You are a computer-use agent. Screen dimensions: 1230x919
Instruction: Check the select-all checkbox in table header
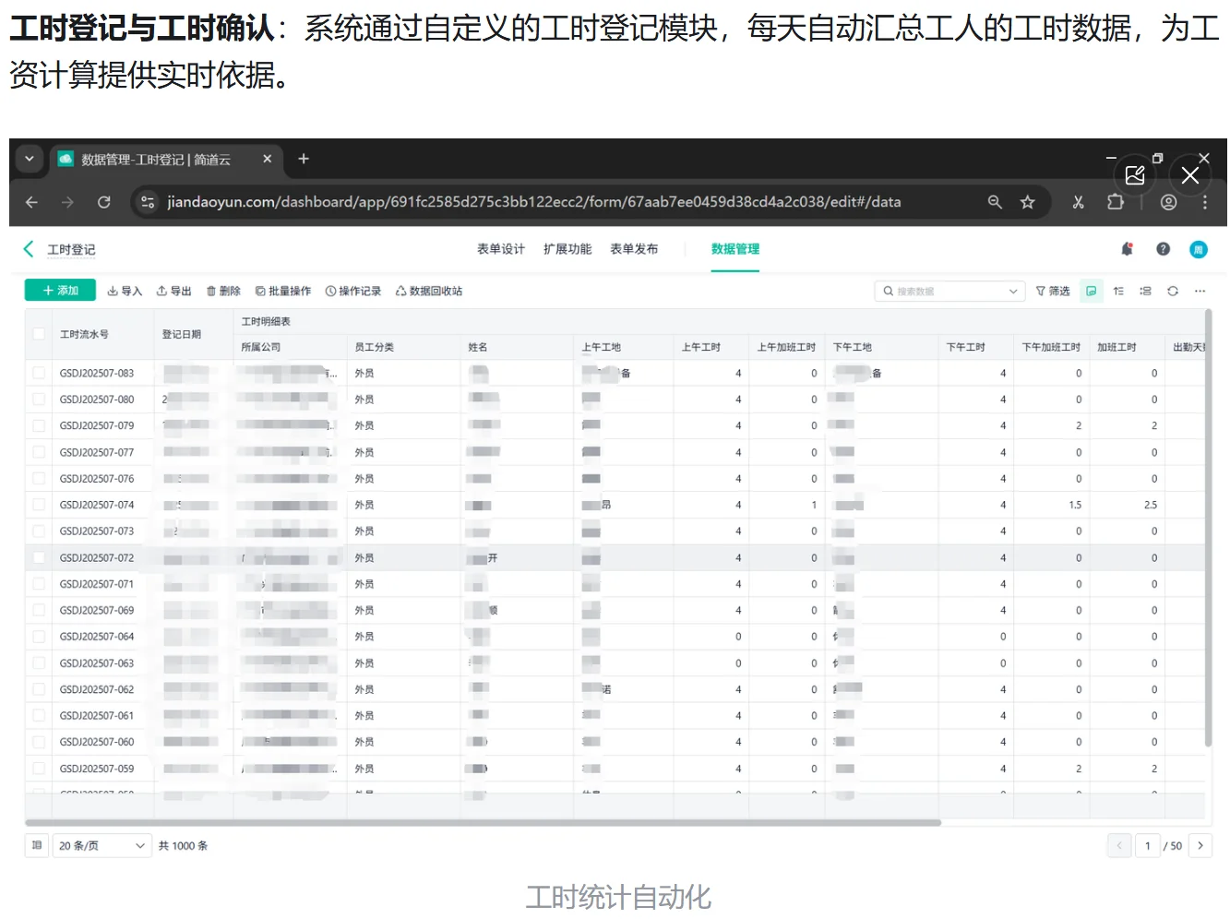[38, 333]
